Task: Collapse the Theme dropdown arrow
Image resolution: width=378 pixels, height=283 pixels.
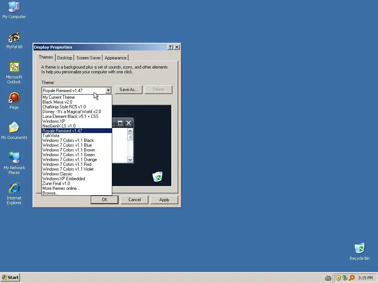Action: [x=108, y=91]
